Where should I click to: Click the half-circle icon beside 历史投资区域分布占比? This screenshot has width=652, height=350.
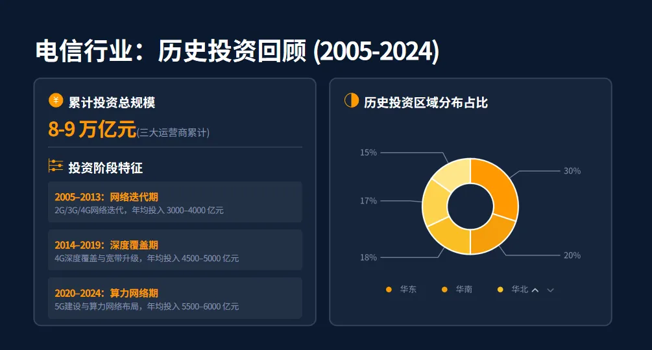(x=352, y=100)
